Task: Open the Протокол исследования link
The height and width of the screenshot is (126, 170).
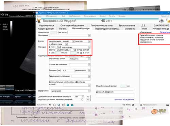Action: pos(124,99)
